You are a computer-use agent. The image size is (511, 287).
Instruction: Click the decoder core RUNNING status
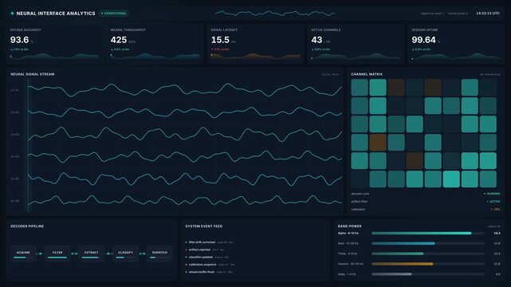click(492, 194)
